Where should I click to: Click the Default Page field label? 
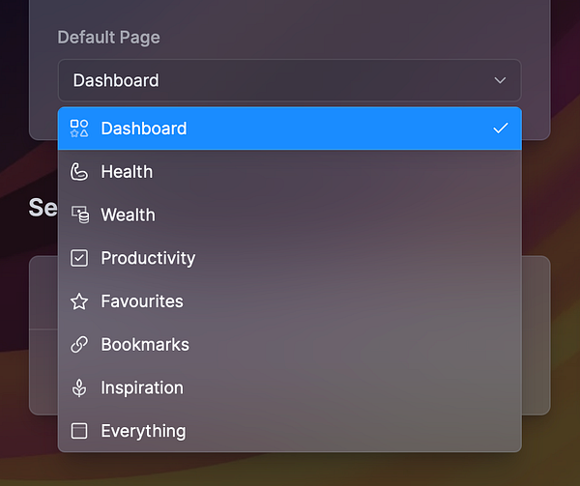[108, 38]
